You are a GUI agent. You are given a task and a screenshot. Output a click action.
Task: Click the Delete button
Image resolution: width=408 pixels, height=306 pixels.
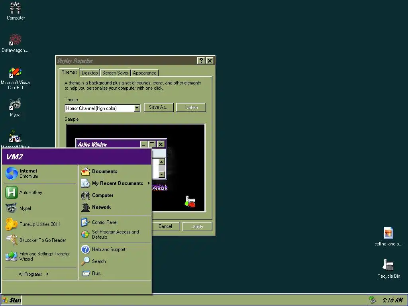(191, 107)
